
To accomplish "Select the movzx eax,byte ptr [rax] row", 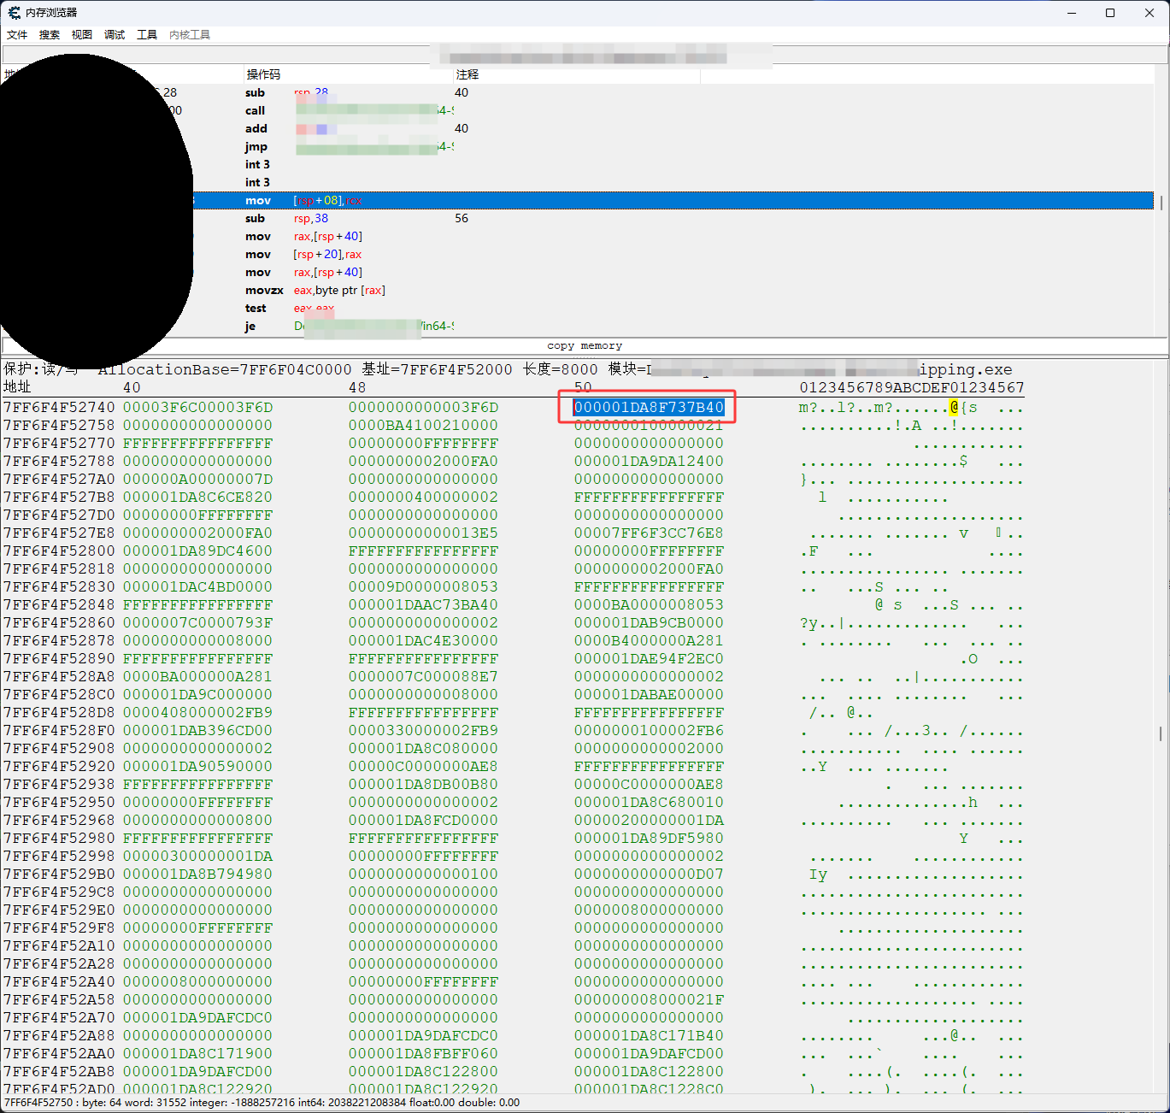I will point(578,291).
